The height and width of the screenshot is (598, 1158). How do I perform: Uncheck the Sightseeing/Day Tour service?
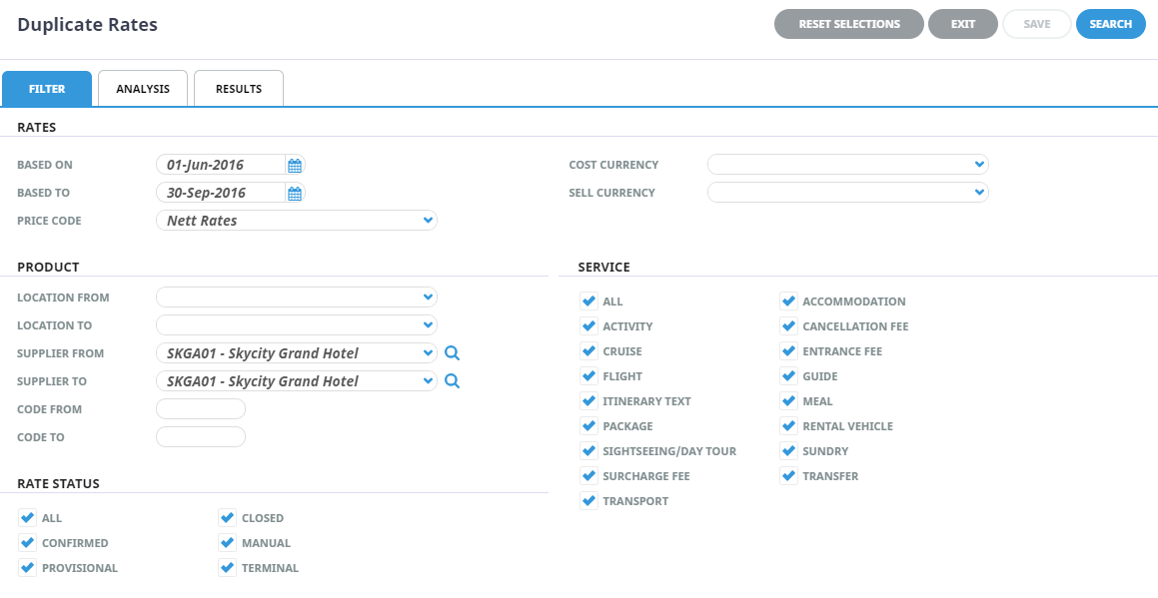(x=588, y=451)
